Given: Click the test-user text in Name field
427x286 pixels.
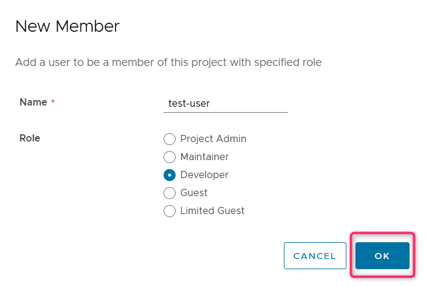Looking at the screenshot, I should point(189,104).
